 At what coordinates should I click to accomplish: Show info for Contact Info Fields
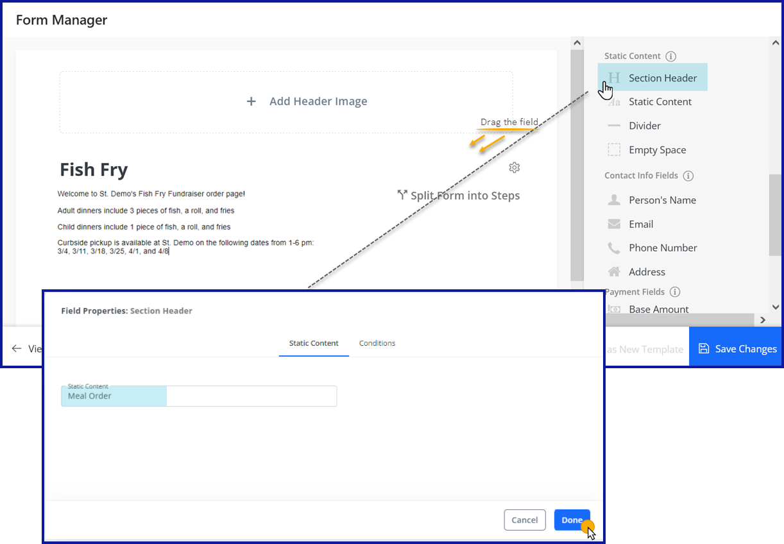[688, 176]
